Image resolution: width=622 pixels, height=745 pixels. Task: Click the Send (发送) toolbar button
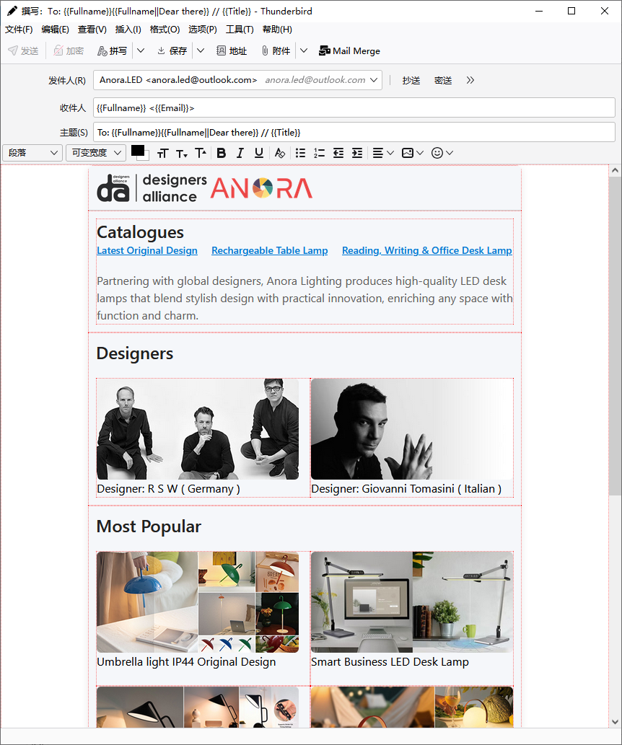tap(23, 50)
